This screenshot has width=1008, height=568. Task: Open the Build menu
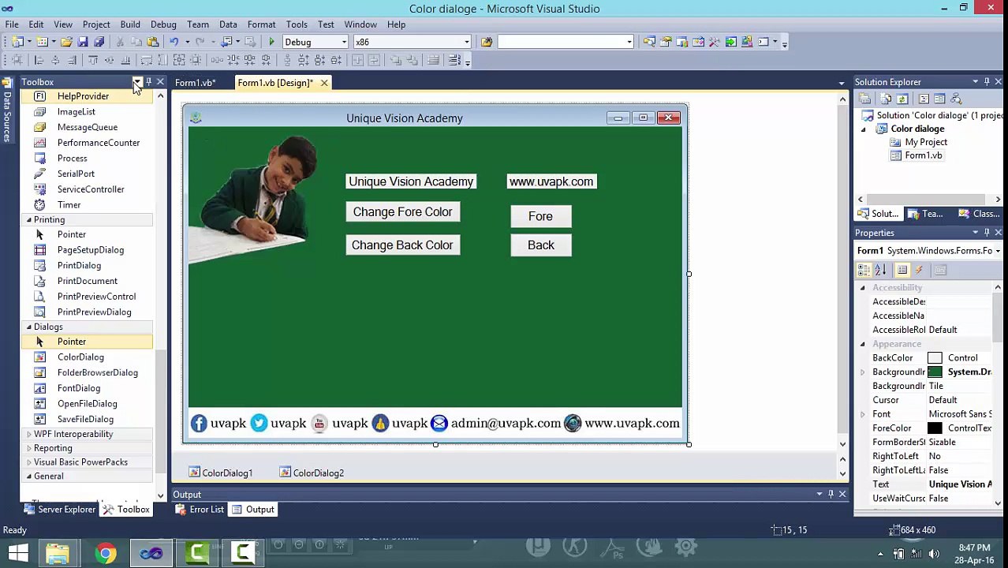(130, 24)
